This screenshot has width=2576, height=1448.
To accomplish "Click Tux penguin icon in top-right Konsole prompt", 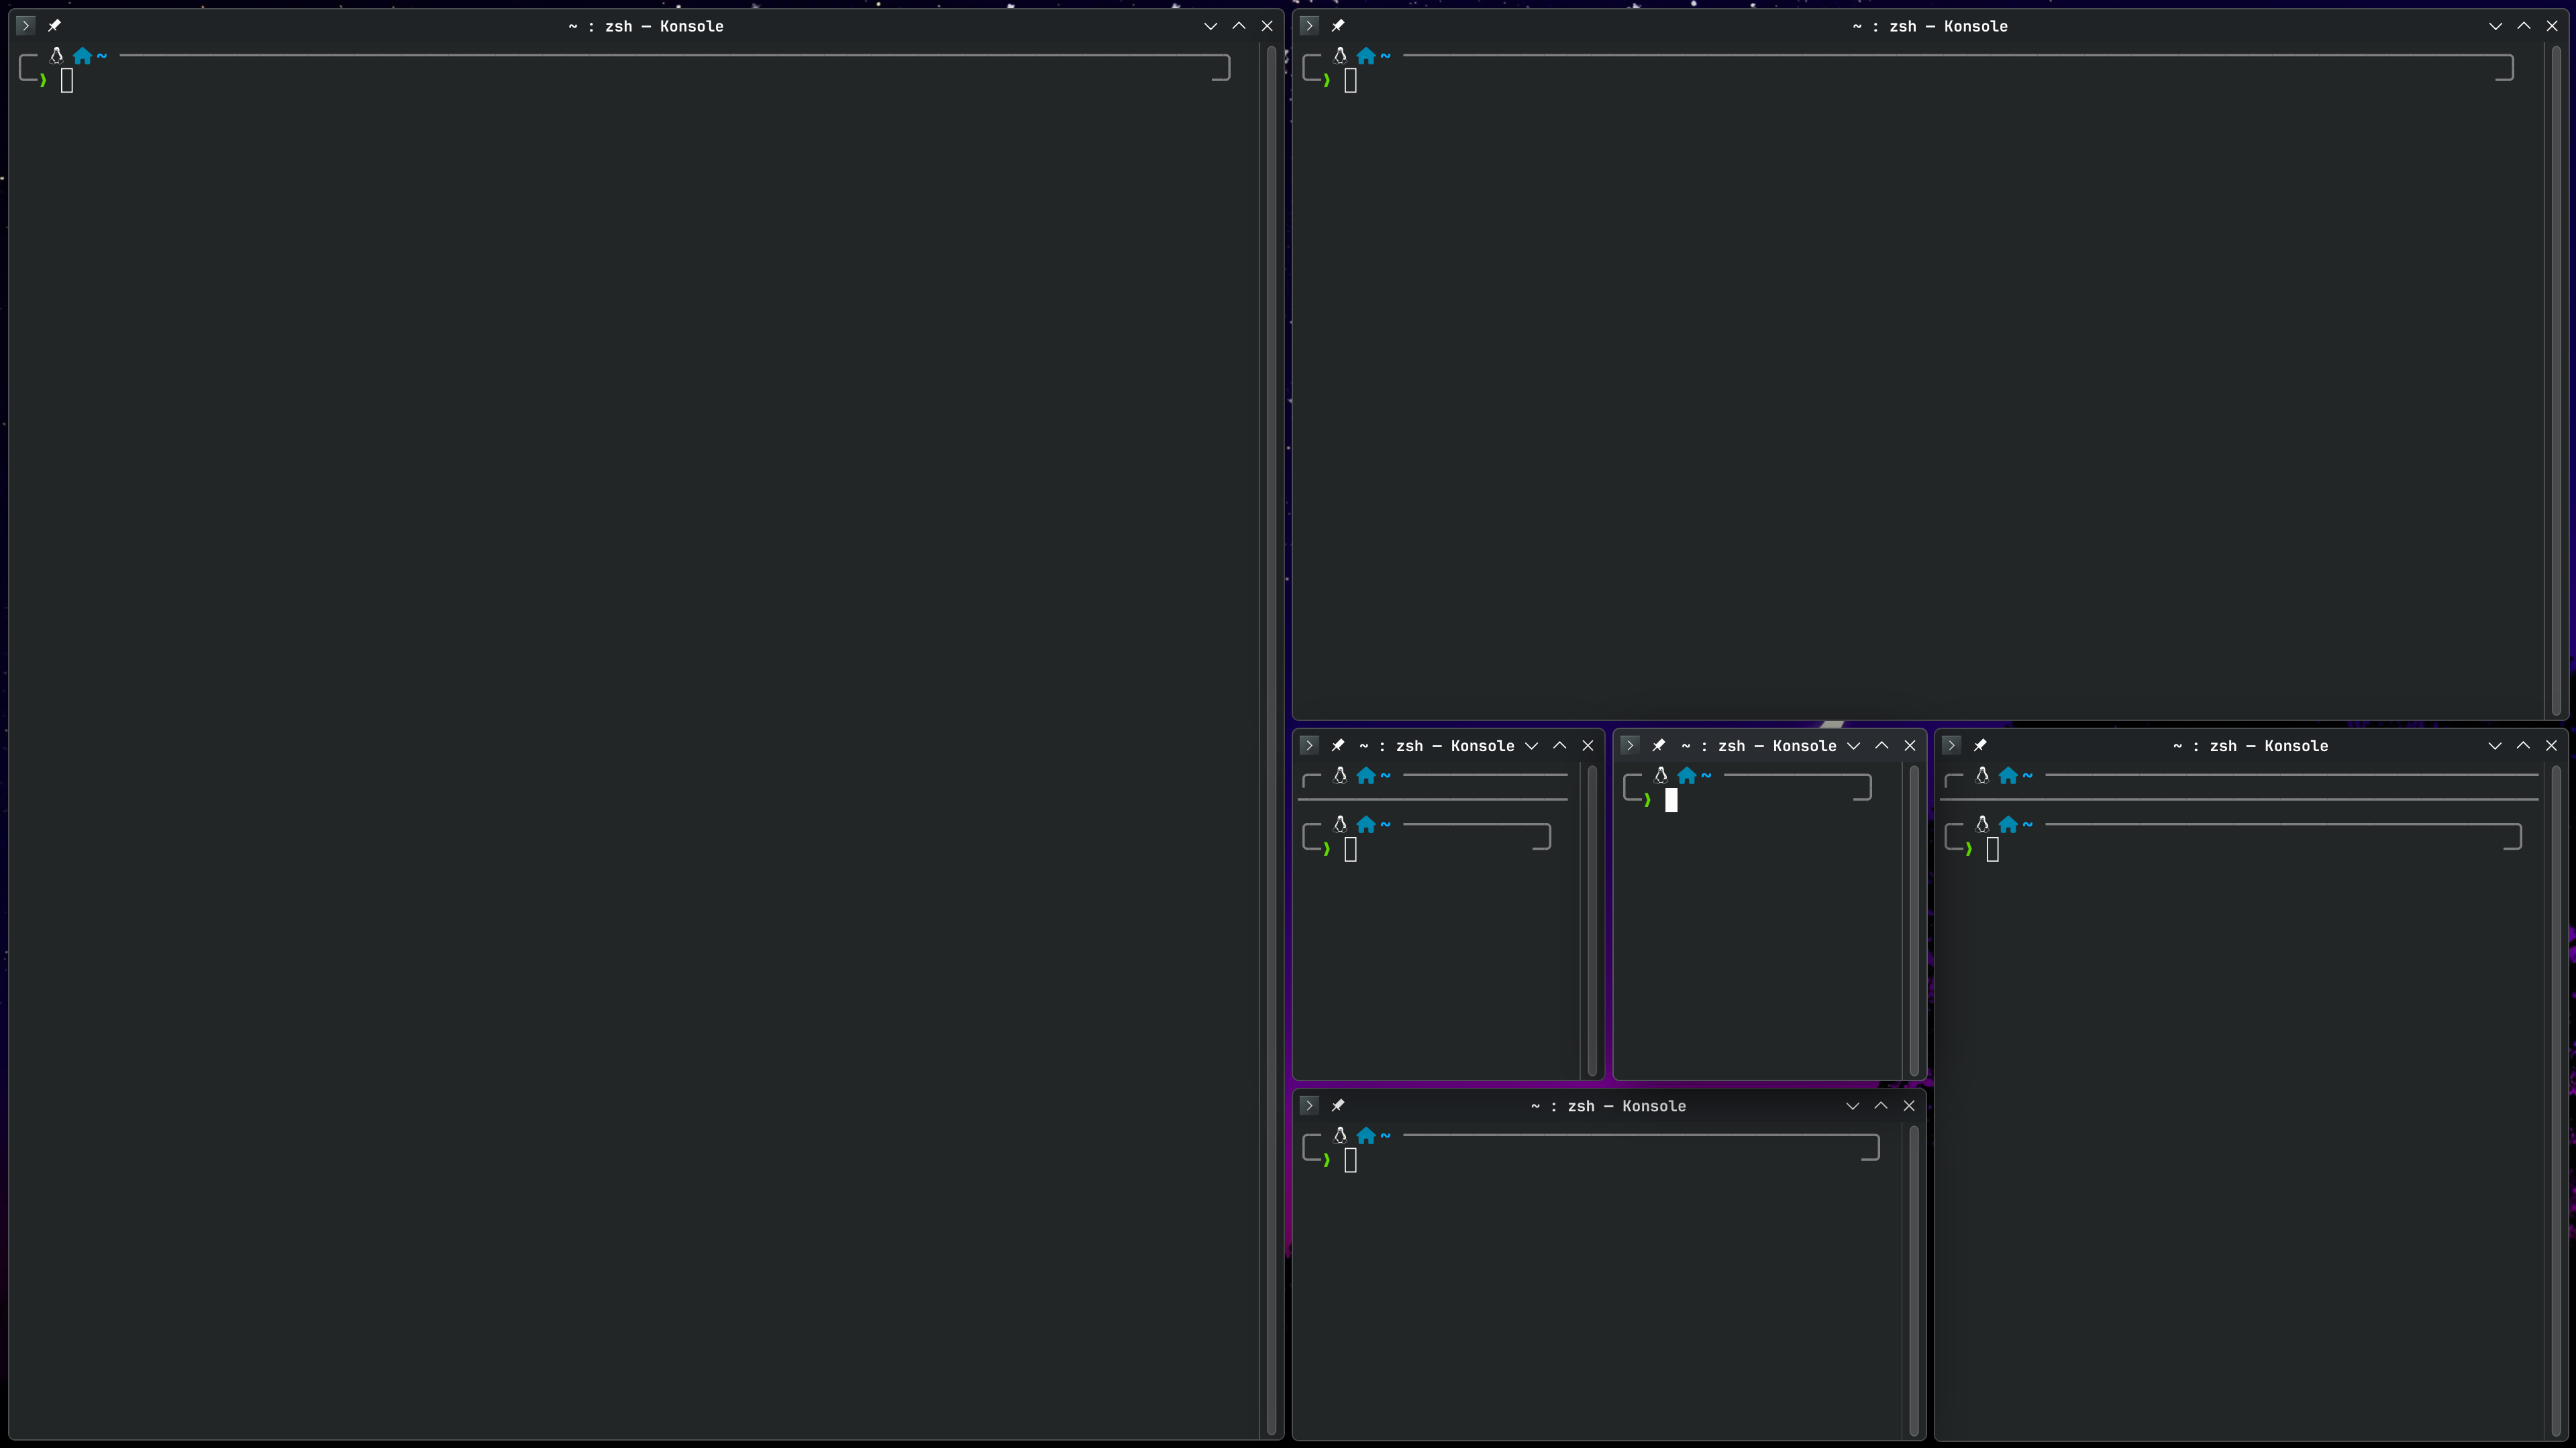I will [1341, 56].
